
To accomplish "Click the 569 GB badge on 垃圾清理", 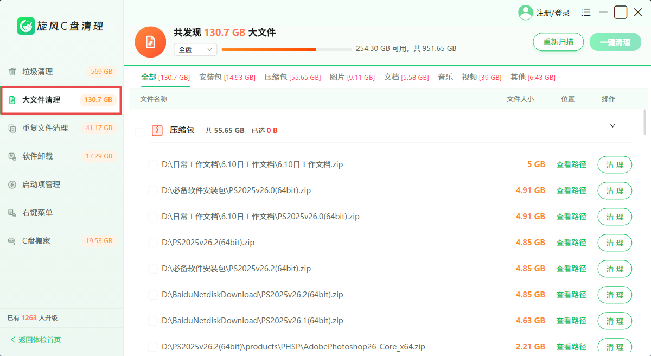I will [x=101, y=72].
